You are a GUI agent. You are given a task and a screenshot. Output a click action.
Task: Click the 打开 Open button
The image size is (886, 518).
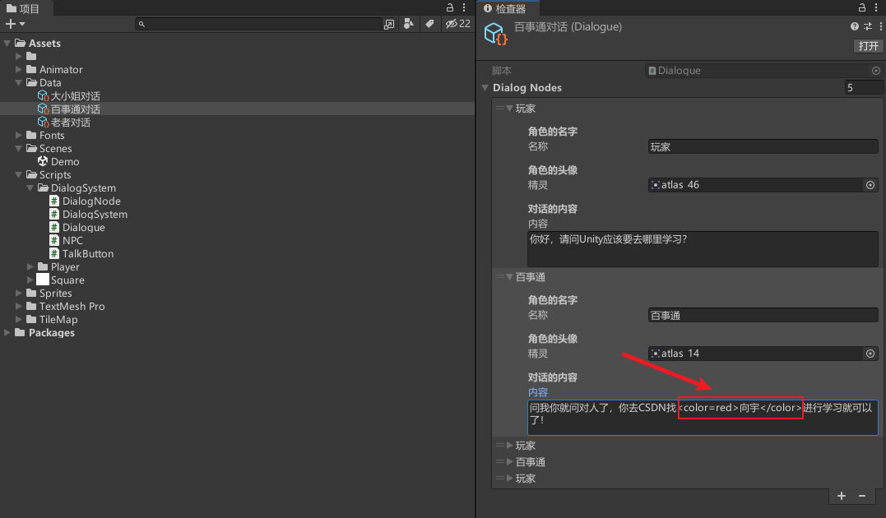tap(868, 46)
